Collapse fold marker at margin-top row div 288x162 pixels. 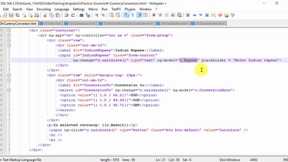pos(9,75)
